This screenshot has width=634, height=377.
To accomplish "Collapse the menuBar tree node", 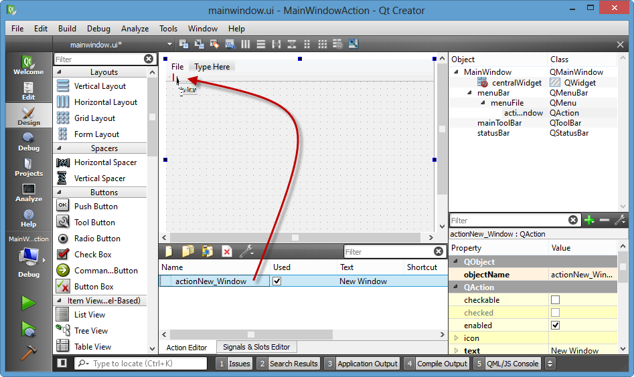I will tap(470, 92).
